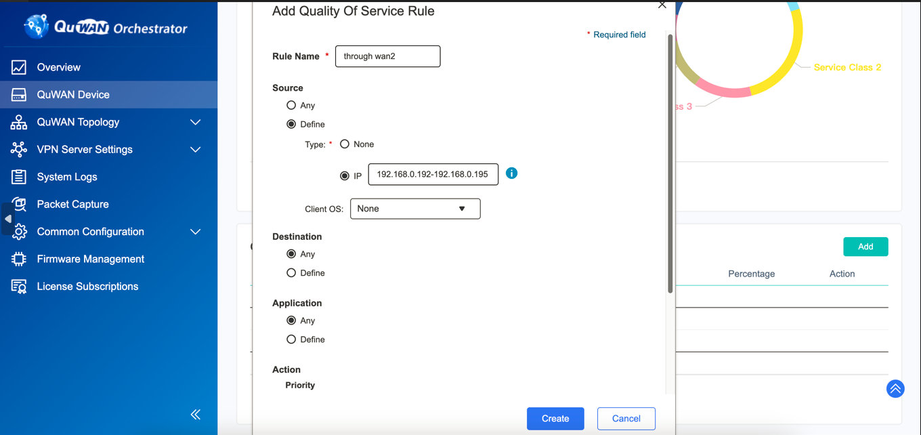Image resolution: width=921 pixels, height=435 pixels.
Task: Select Define under Application
Action: pyautogui.click(x=291, y=339)
